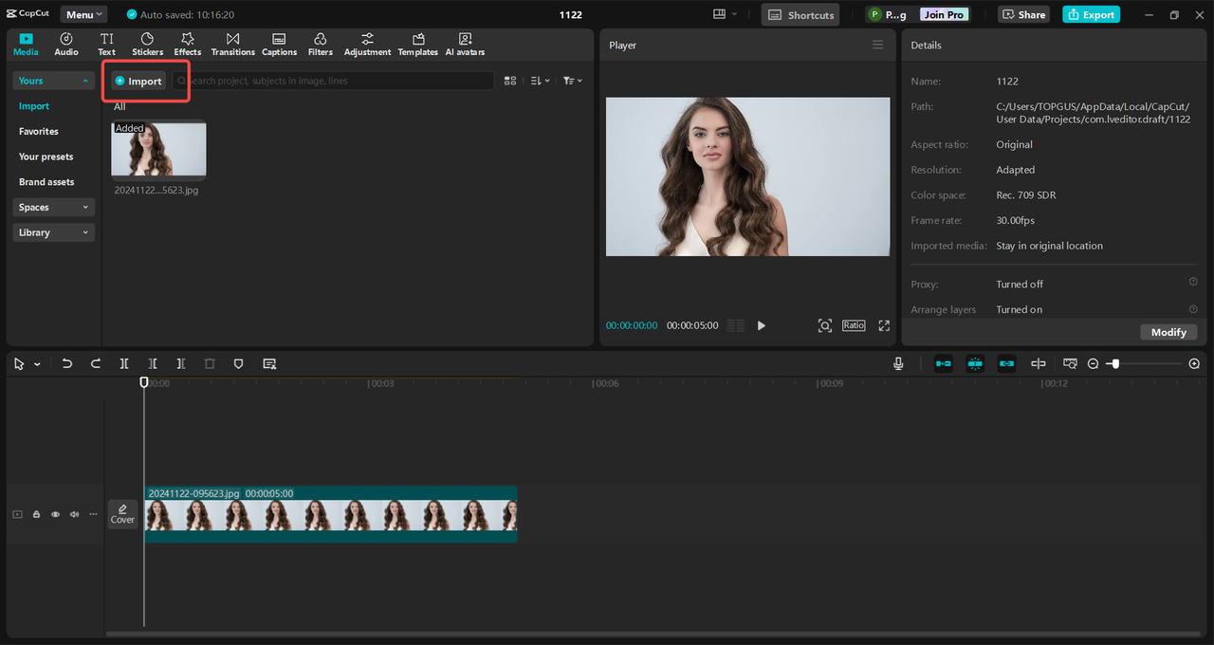Viewport: 1214px width, 645px height.
Task: Open the Captions tab
Action: (279, 45)
